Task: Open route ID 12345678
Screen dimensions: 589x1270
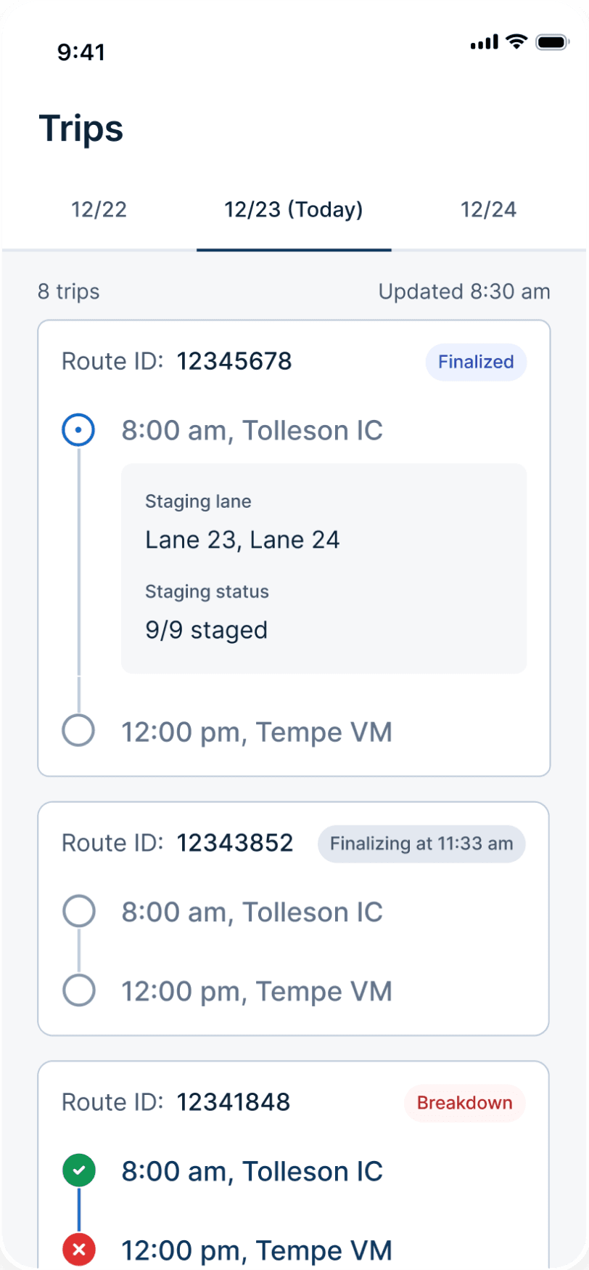Action: [x=234, y=361]
